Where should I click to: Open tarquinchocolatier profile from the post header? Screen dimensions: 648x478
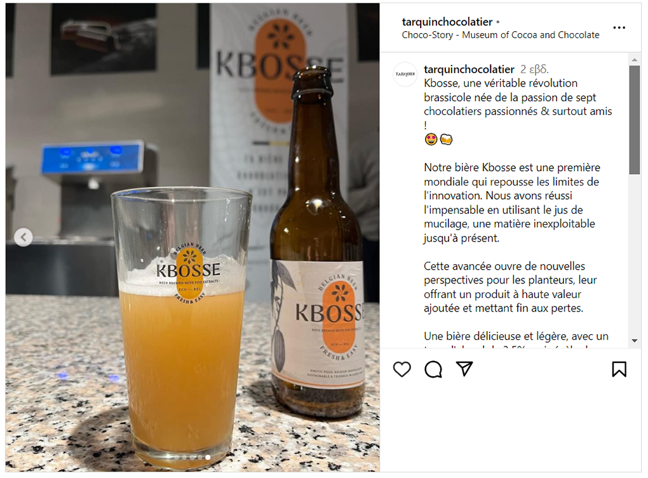pos(447,22)
